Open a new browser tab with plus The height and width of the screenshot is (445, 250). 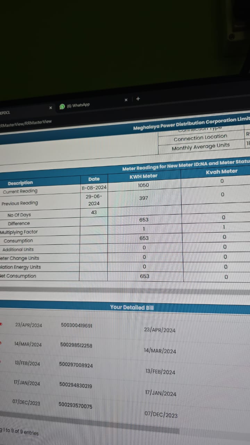138,99
